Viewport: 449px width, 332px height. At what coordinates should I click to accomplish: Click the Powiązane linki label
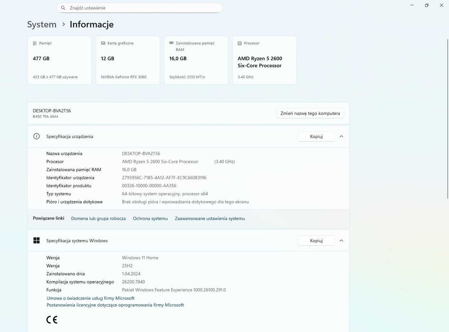(x=48, y=218)
